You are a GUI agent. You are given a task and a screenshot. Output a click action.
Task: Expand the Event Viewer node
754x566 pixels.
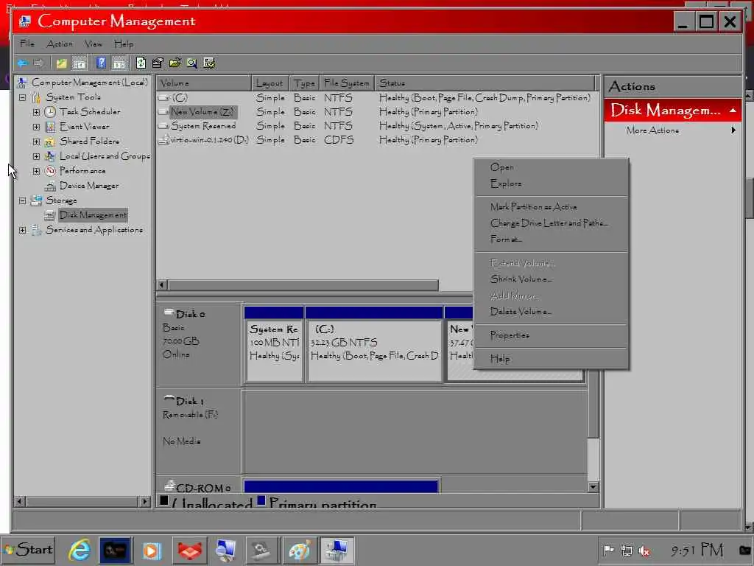pos(36,127)
